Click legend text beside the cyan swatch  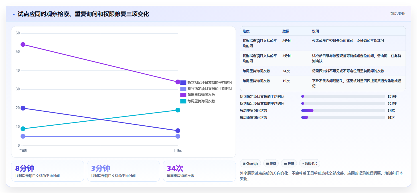(201, 101)
